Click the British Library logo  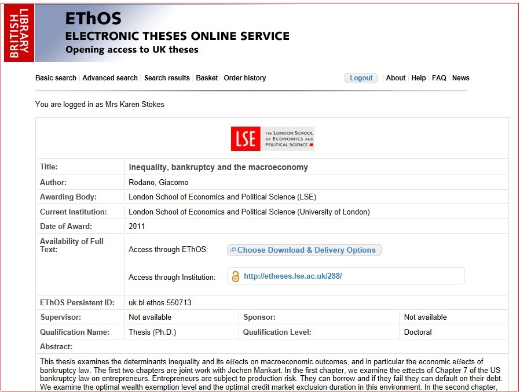tap(19, 32)
